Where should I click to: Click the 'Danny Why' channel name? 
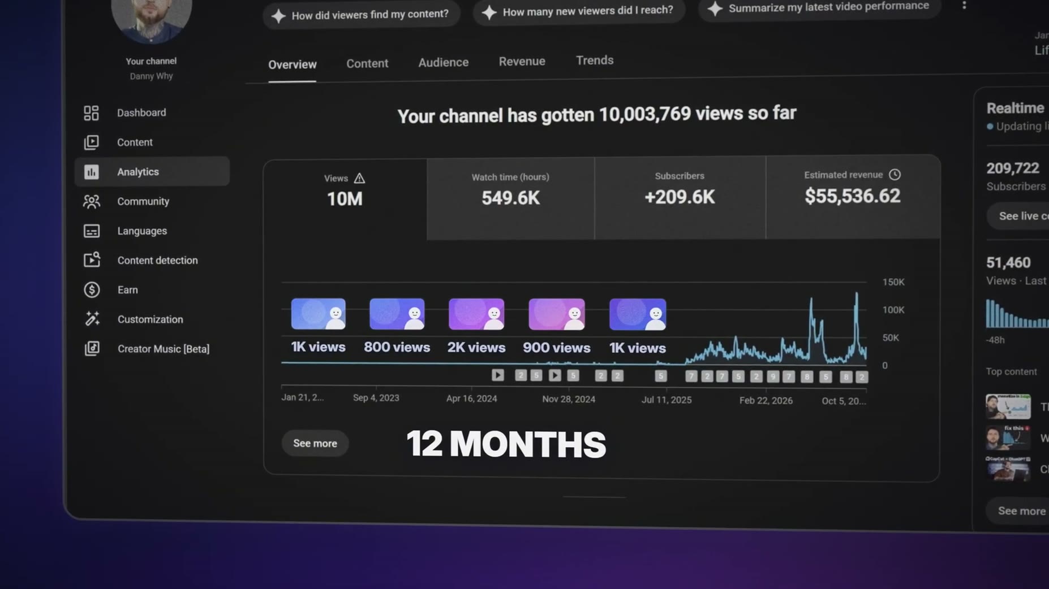pos(151,76)
